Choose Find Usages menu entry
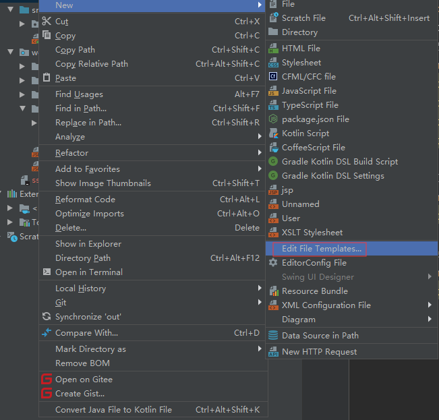 coord(152,94)
